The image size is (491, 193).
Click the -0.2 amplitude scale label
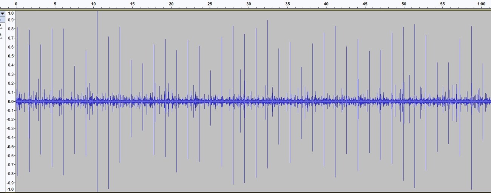(x=10, y=119)
